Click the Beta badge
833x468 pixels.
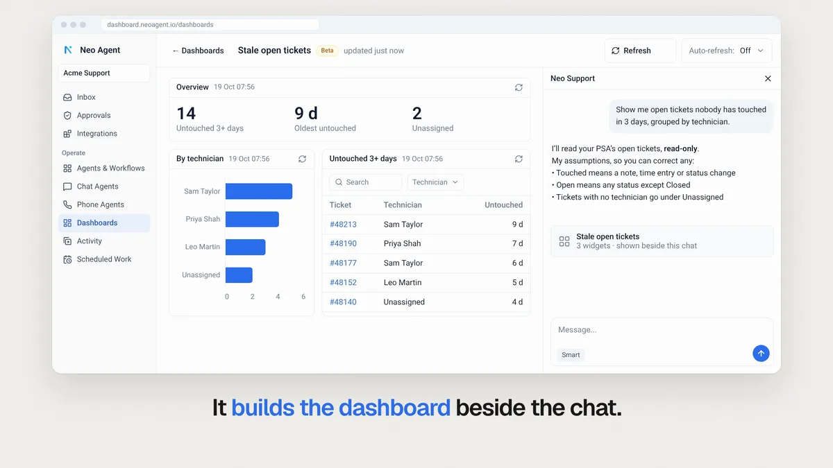327,51
